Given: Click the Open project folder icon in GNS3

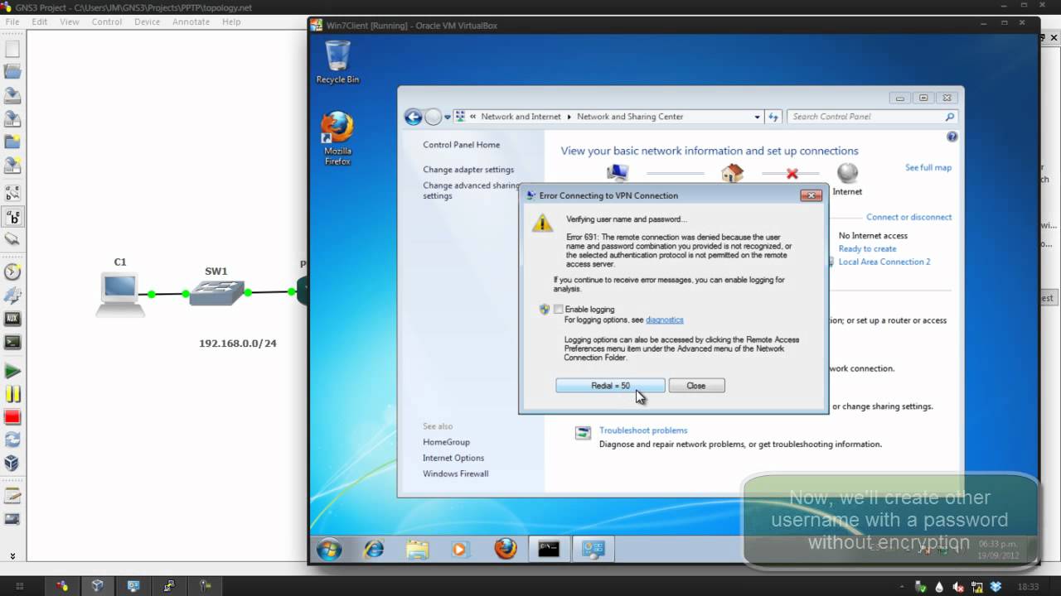Looking at the screenshot, I should pos(12,73).
